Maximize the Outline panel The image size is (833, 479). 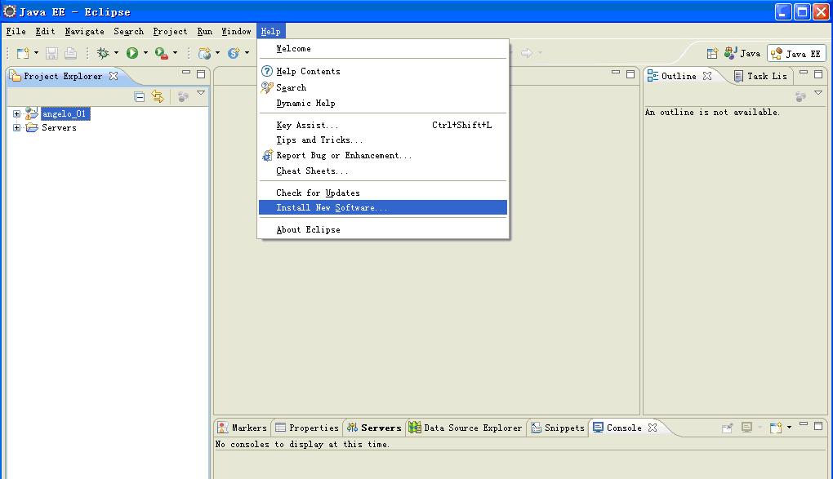tap(818, 73)
